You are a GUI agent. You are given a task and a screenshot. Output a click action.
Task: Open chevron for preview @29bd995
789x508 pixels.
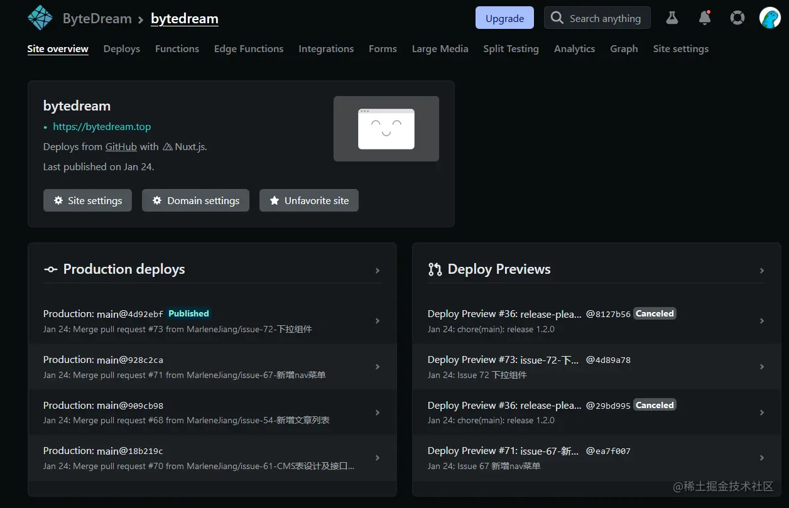click(x=762, y=413)
